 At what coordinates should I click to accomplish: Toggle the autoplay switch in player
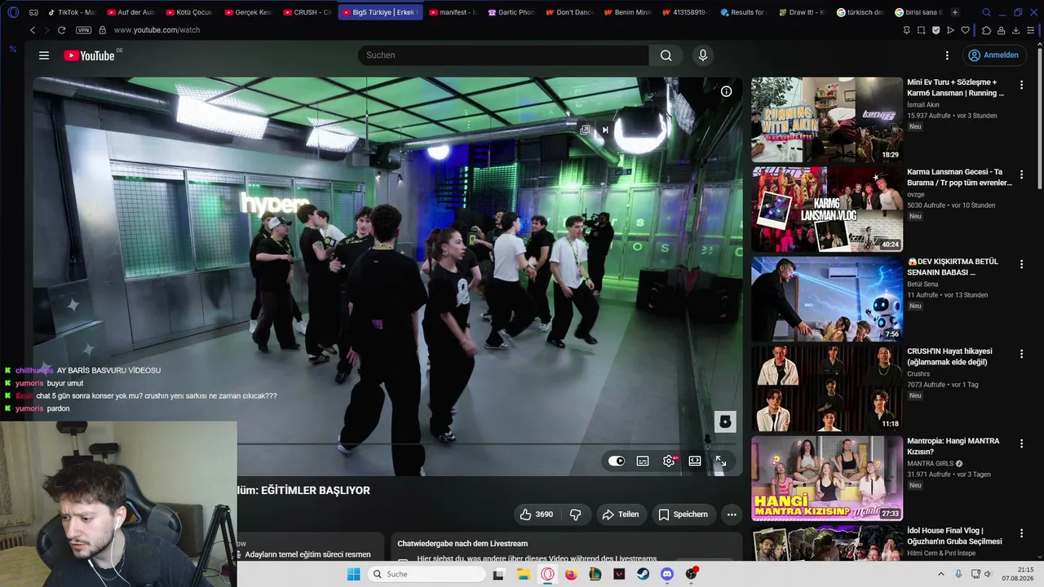(617, 461)
